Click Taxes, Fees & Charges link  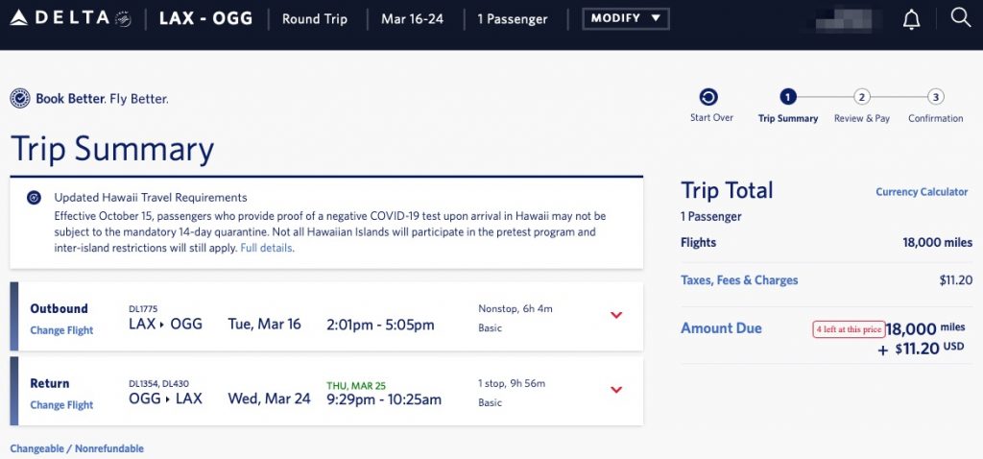(739, 280)
